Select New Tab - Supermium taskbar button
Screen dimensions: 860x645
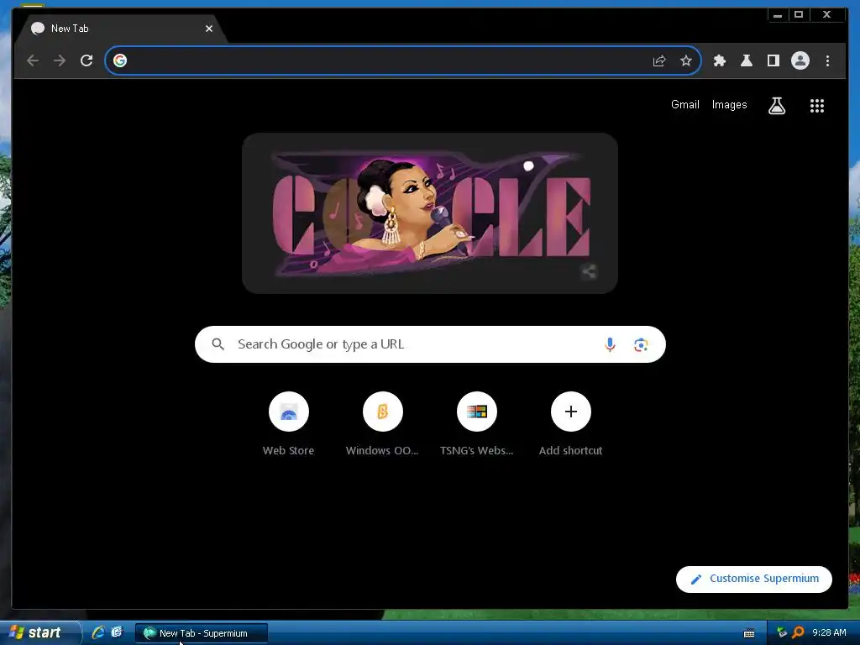click(x=202, y=633)
